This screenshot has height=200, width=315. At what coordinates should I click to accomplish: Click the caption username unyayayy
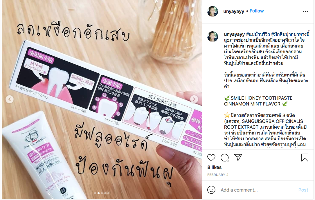[x=234, y=34]
